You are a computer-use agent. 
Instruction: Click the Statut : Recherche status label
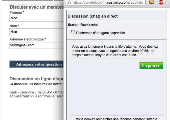[x=83, y=25]
